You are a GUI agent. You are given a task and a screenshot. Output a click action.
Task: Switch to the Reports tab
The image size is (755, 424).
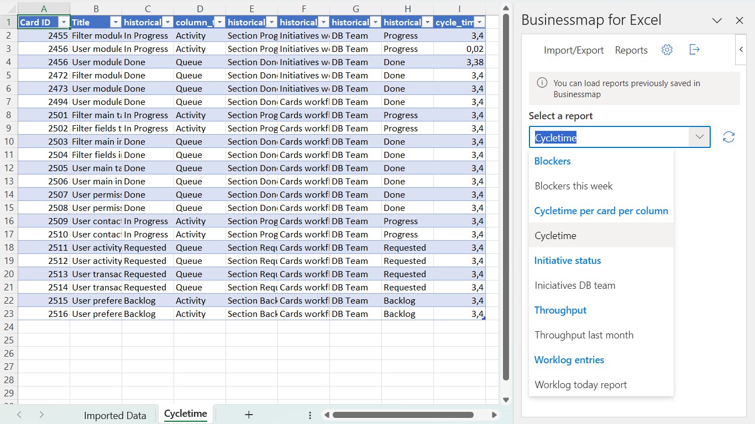pyautogui.click(x=631, y=50)
